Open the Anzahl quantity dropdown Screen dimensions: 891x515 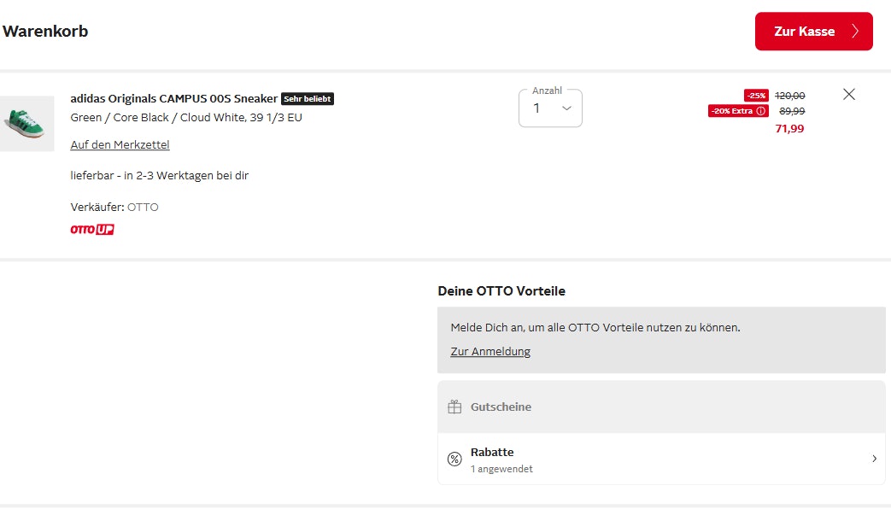[x=550, y=108]
